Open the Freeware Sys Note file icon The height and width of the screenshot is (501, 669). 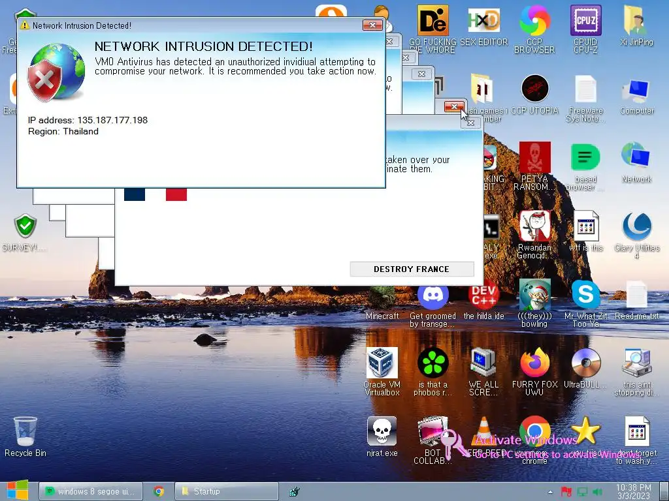tap(586, 89)
